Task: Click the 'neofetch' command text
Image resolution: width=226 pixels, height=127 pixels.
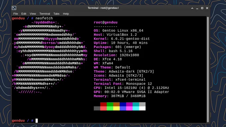Action: coord(44,18)
